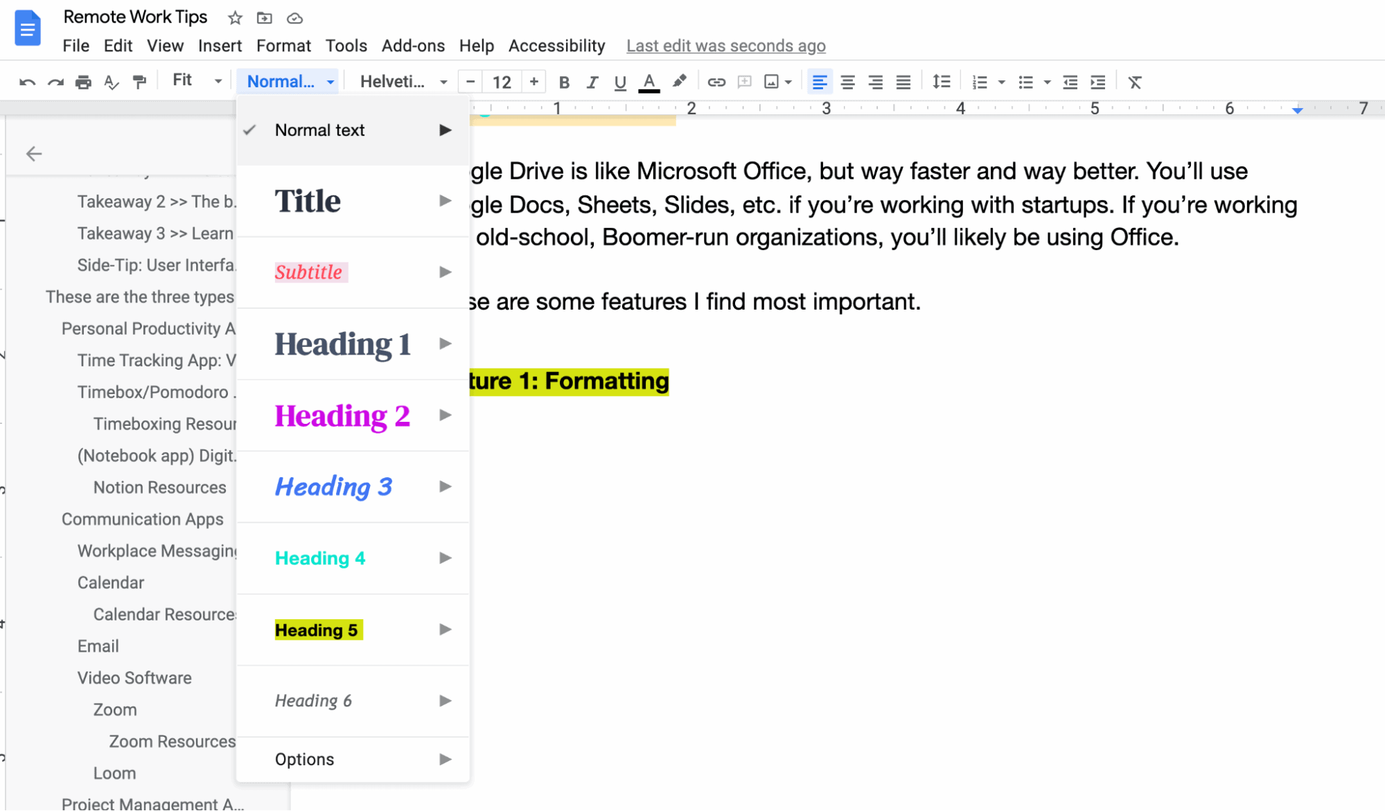This screenshot has width=1385, height=811.
Task: Star the Remote Work Tips document
Action: click(234, 18)
